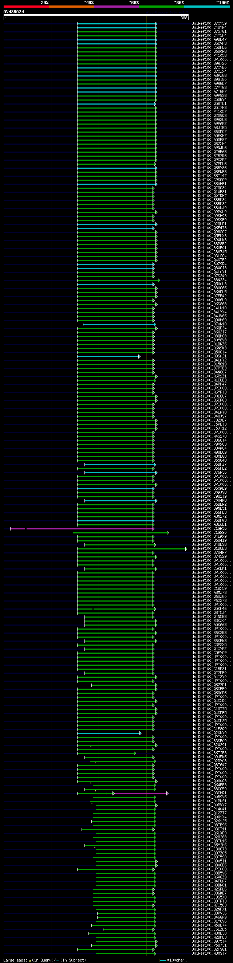
Task: Open hit UniRef100_Q7XY39
Action: tap(209, 24)
